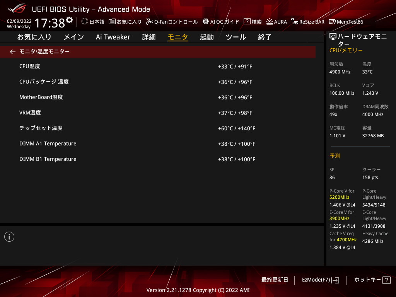Viewport: 396px width, 297px height.
Task: Click the CPU/メモリー heading
Action: [x=346, y=50]
